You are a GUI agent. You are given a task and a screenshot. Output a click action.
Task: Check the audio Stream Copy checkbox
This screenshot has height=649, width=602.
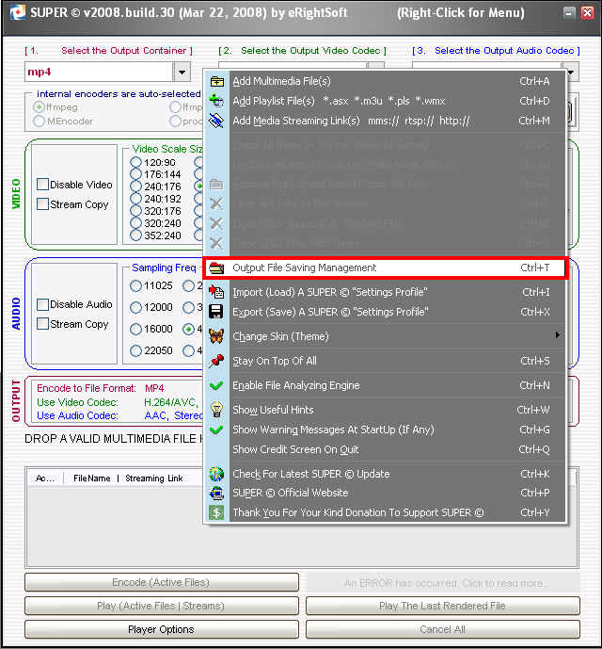[42, 324]
